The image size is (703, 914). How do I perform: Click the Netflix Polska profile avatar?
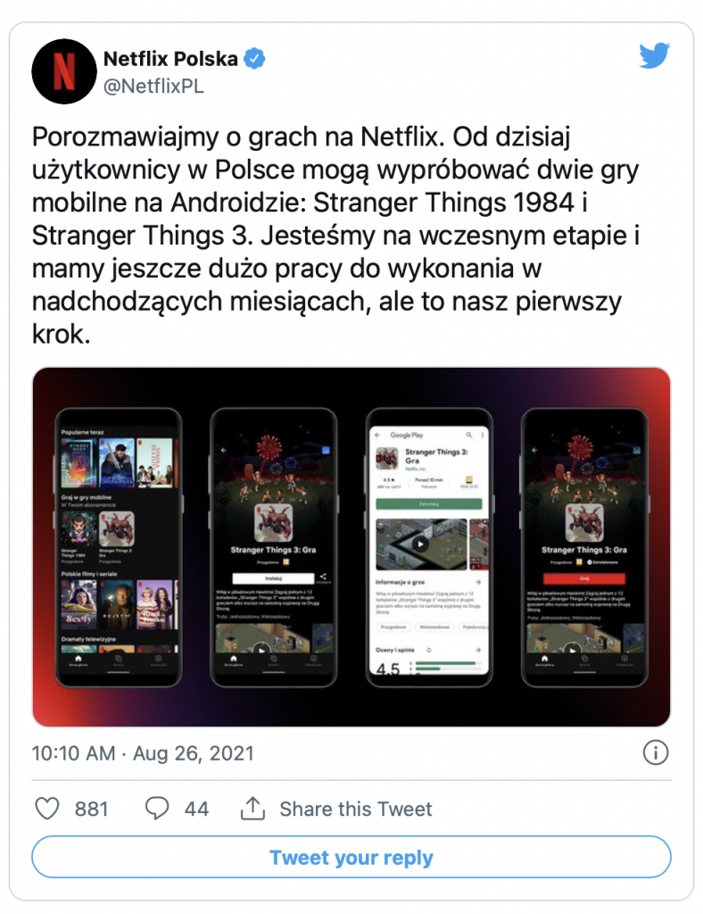click(64, 71)
